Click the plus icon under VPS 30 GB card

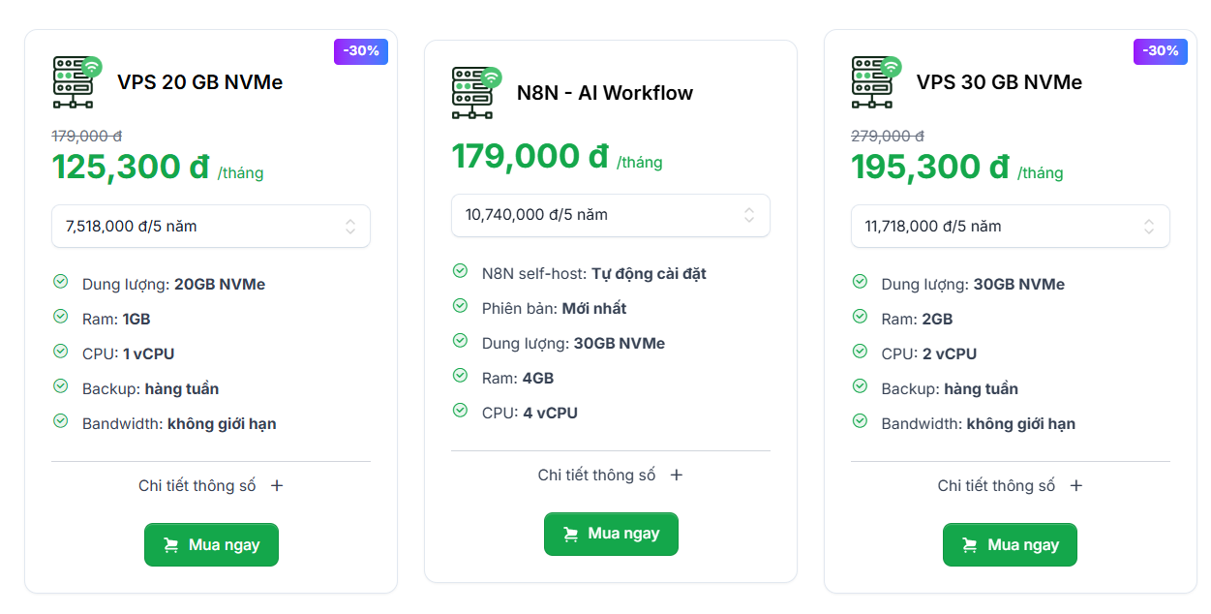pyautogui.click(x=1076, y=486)
